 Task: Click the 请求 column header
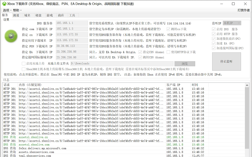[10, 85]
